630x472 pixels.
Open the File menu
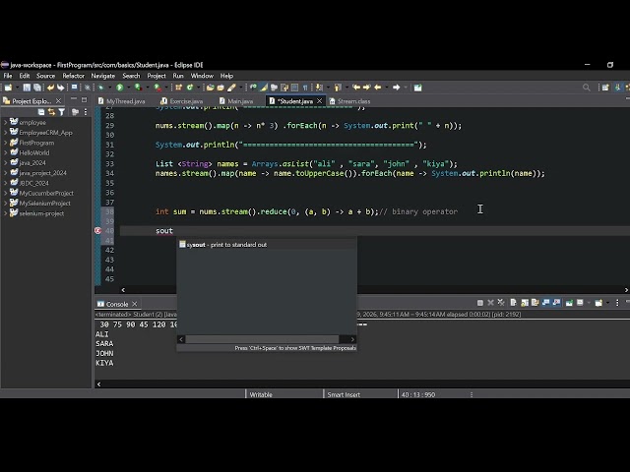coord(8,76)
